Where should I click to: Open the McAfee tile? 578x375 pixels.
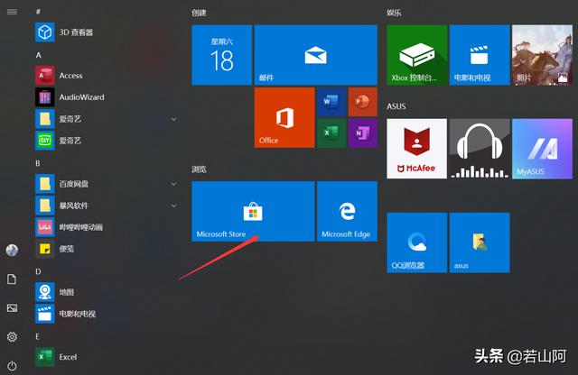pyautogui.click(x=416, y=149)
